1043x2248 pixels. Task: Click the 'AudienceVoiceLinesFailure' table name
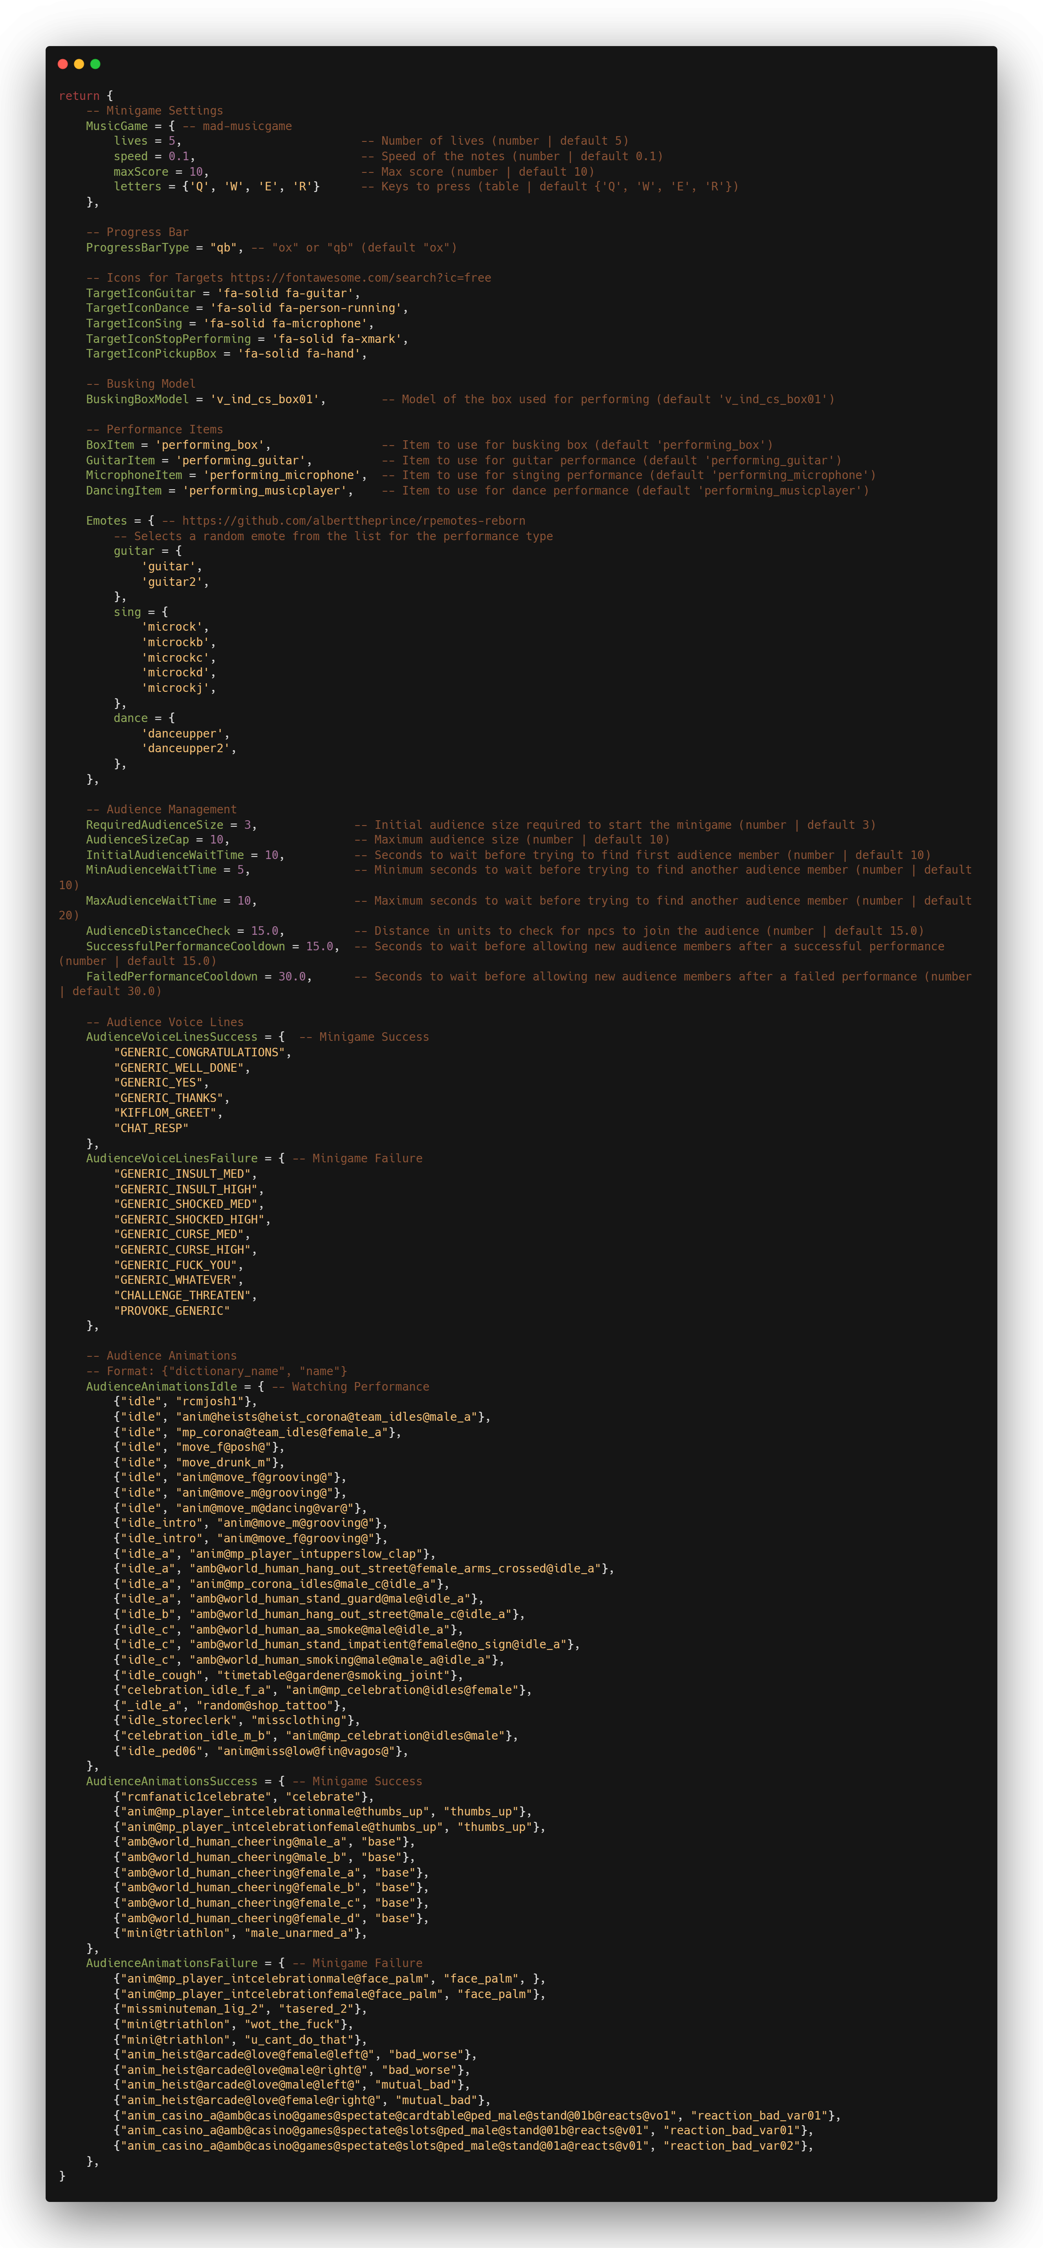(172, 1159)
